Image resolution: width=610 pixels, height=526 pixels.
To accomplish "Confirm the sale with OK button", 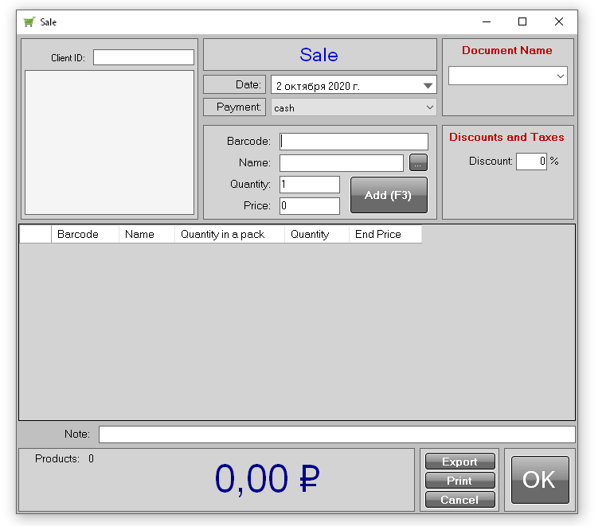I will [x=540, y=480].
